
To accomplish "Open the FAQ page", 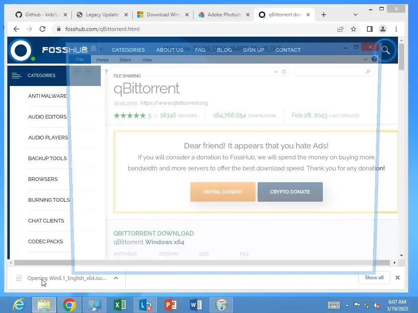I will pyautogui.click(x=200, y=50).
